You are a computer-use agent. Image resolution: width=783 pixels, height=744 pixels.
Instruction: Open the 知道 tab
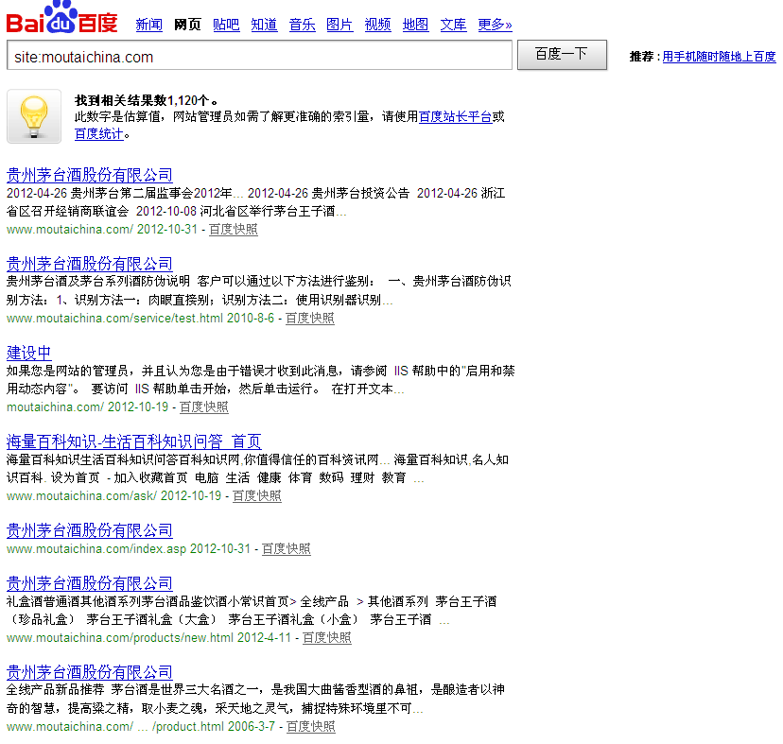264,25
